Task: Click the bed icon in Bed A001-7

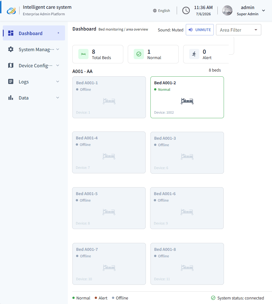Action: [x=109, y=268]
